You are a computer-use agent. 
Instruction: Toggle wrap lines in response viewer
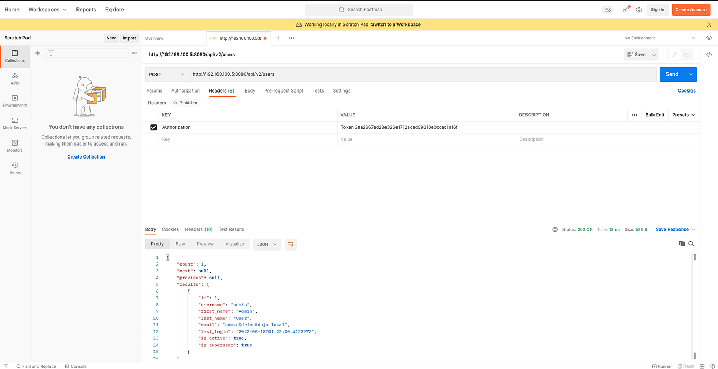tap(290, 244)
